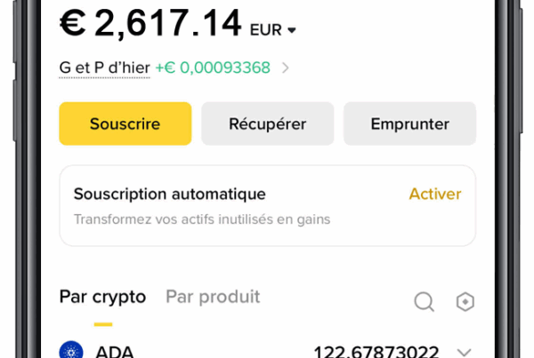Tap the hexagon settings icon

pos(465,302)
